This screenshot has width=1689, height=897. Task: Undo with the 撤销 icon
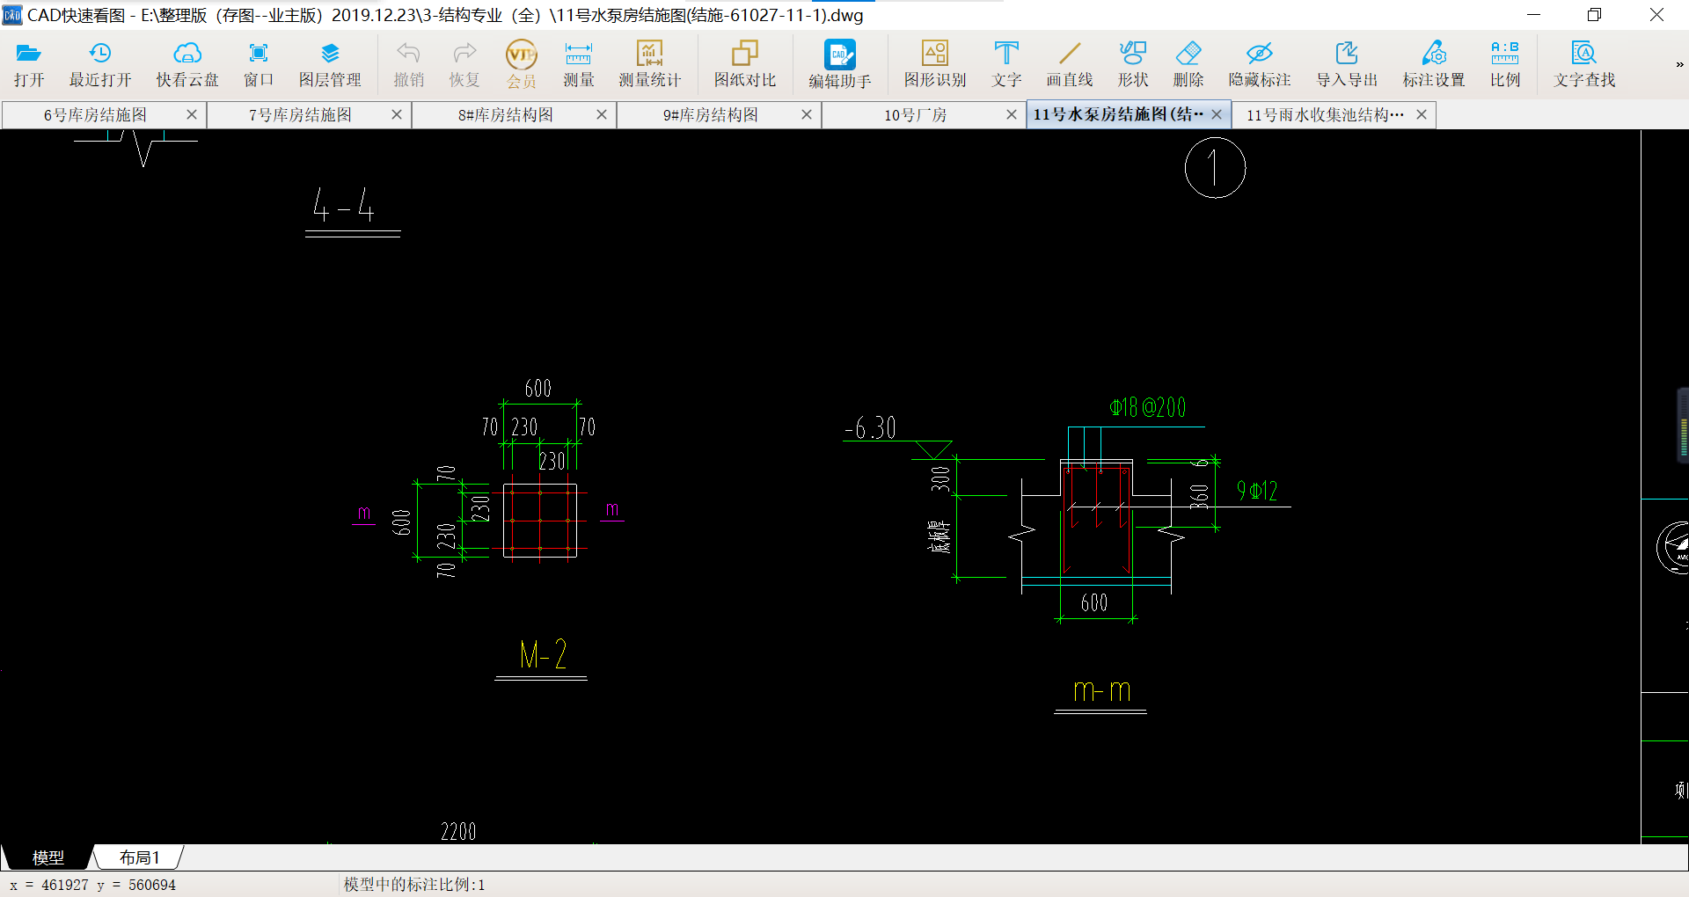pyautogui.click(x=408, y=64)
